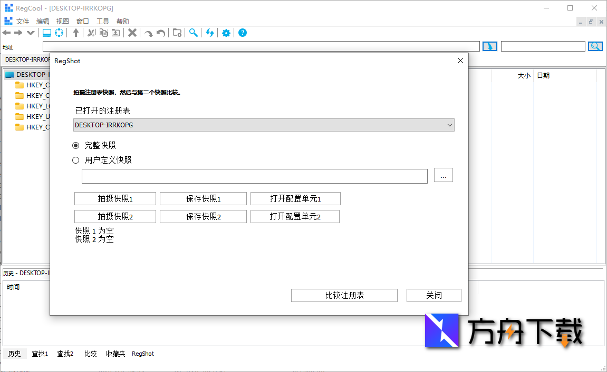
Task: Click the Delete (X) toolbar icon
Action: tap(132, 33)
